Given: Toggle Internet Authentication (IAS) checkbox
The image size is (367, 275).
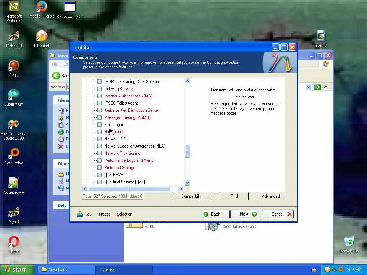Looking at the screenshot, I should coord(100,96).
